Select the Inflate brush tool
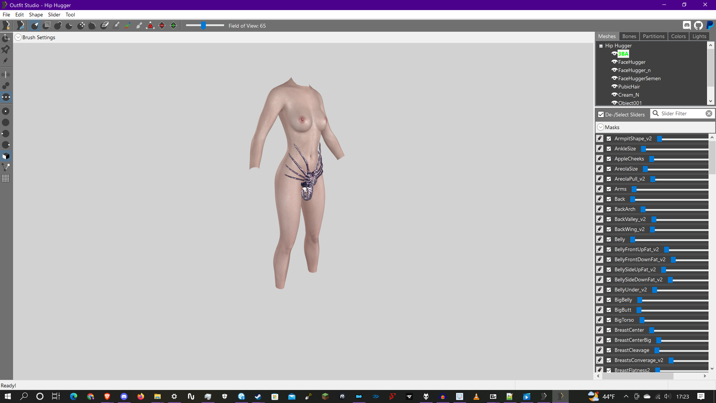The width and height of the screenshot is (716, 403). tap(58, 25)
